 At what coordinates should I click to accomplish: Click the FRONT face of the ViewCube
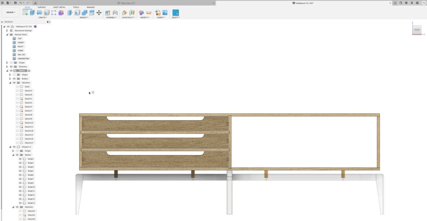pos(417,30)
